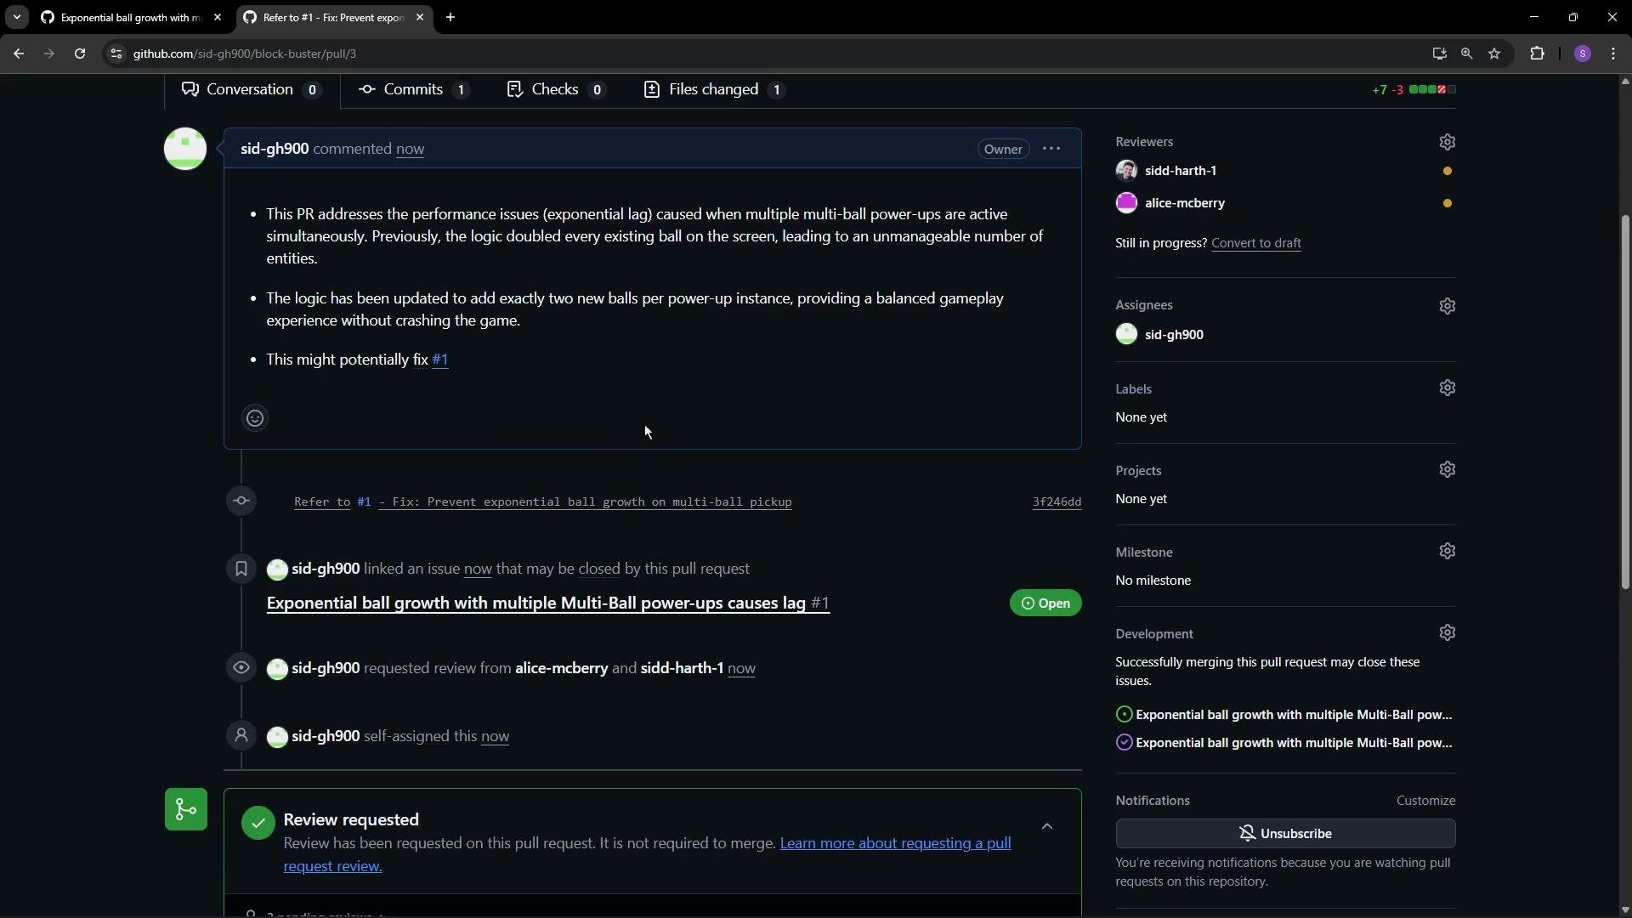Open the Milestone settings gear
1632x918 pixels.
click(1447, 551)
